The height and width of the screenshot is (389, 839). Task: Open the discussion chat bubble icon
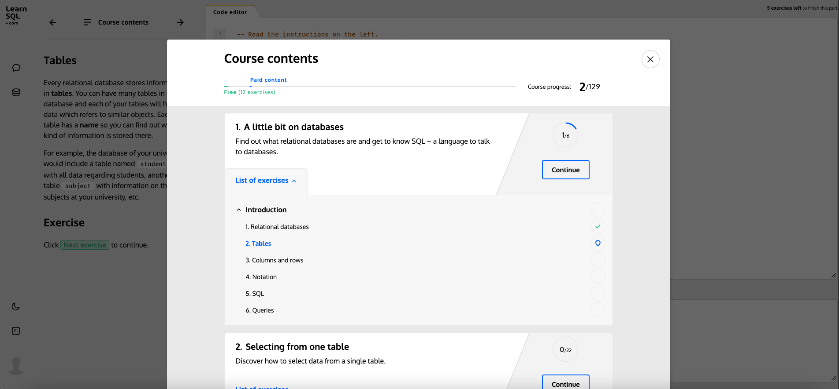[x=16, y=68]
